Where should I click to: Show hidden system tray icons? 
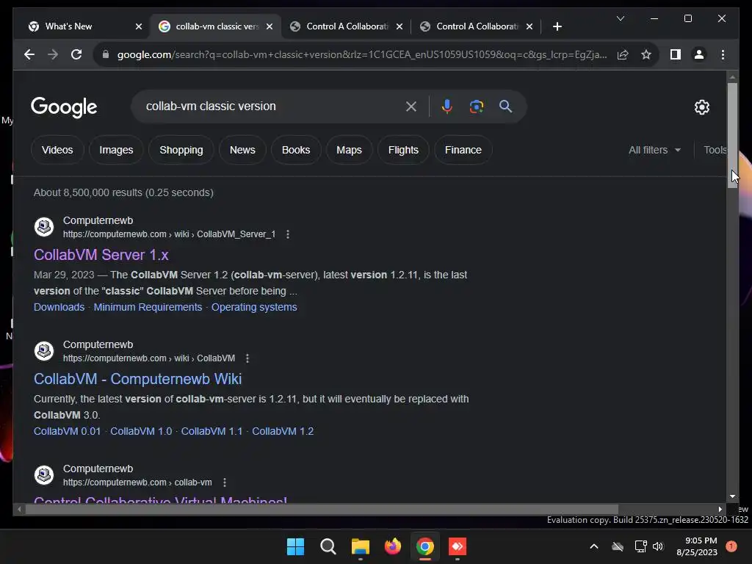tap(593, 546)
